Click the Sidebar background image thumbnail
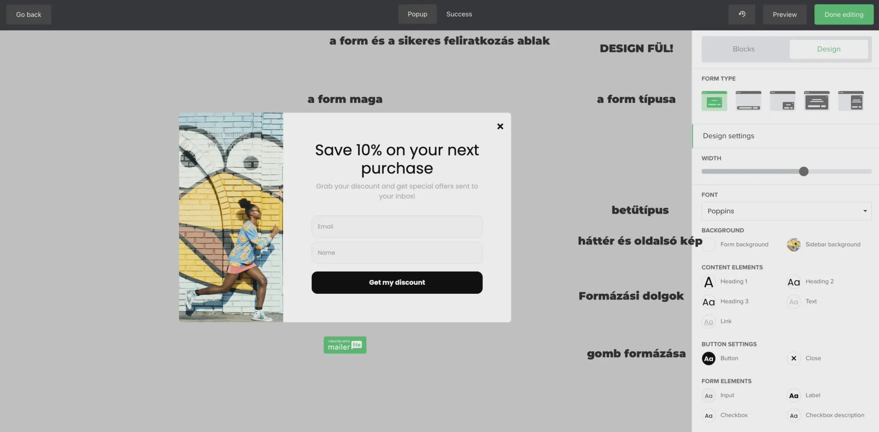879x432 pixels. [x=794, y=245]
